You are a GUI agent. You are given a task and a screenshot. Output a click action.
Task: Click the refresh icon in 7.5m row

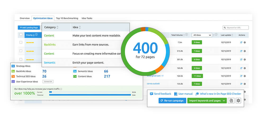[x=241, y=43]
